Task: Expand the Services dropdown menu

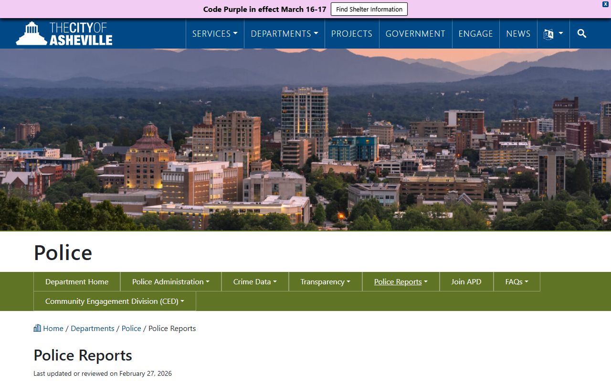Action: (x=215, y=34)
